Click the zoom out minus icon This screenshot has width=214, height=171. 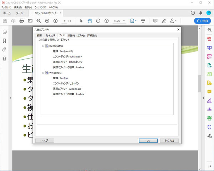[98, 21]
